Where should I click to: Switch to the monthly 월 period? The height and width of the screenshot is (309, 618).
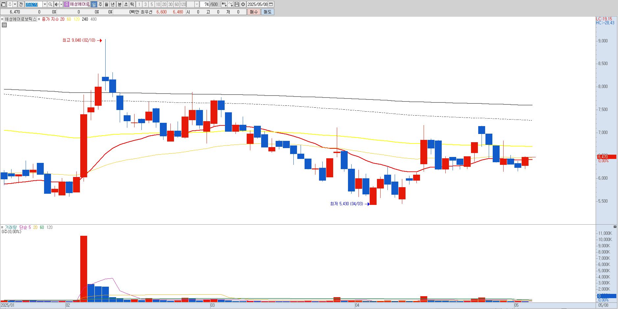(107, 4)
